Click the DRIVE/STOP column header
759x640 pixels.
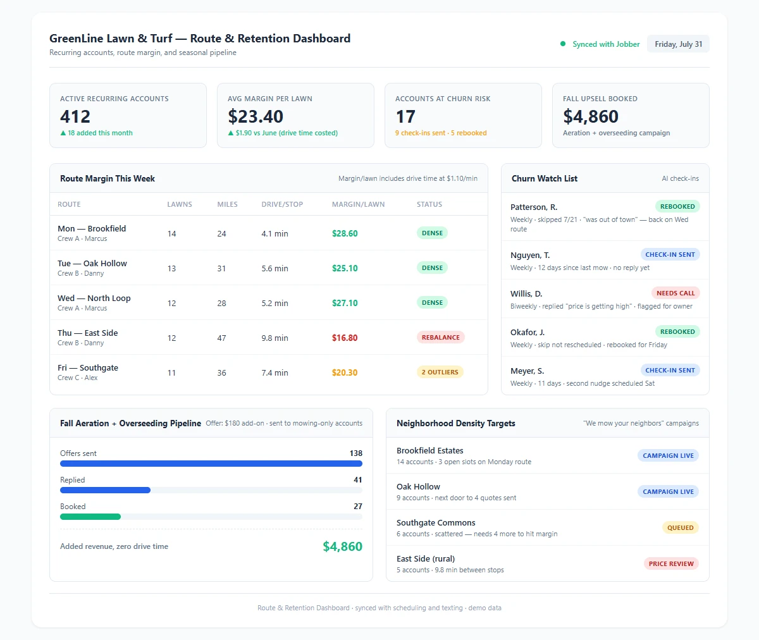[282, 204]
